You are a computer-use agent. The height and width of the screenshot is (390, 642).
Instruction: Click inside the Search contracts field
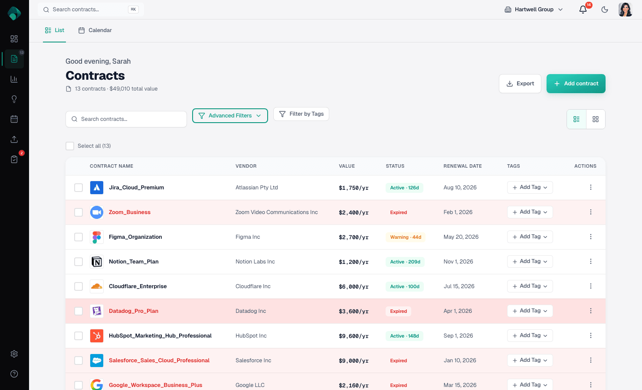point(126,119)
